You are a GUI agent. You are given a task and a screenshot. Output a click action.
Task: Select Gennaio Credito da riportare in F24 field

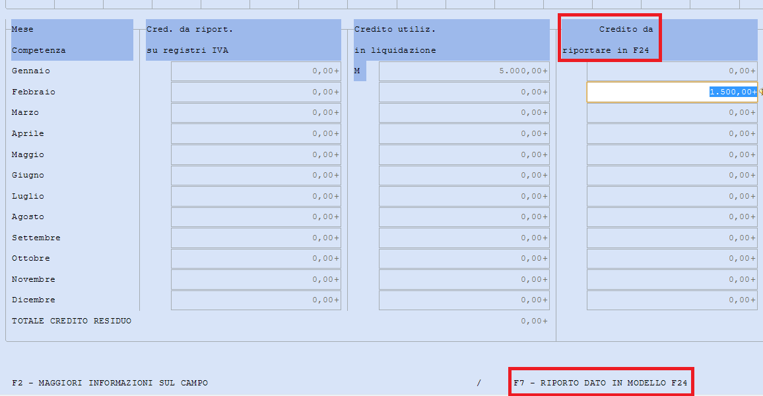tap(672, 71)
